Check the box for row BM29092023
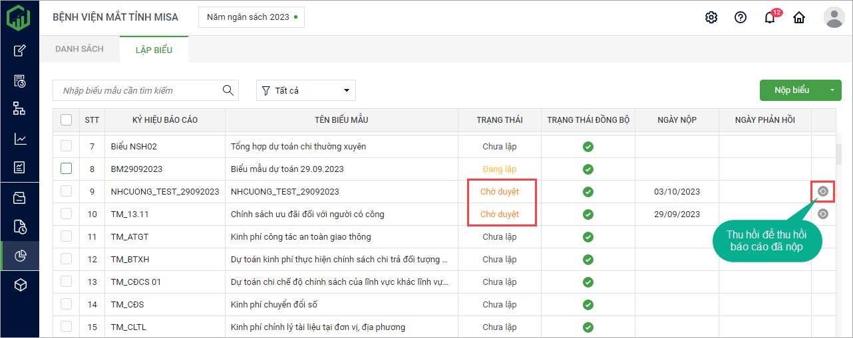Viewport: 853px width, 338px height. (x=67, y=169)
